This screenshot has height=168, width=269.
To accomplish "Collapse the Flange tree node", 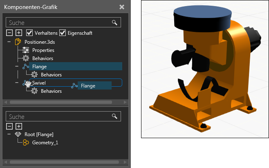I will pos(17,66).
